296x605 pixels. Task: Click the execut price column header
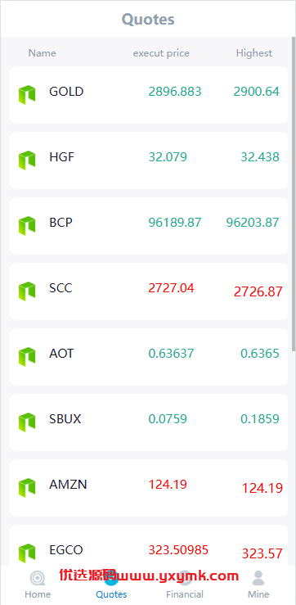pyautogui.click(x=161, y=53)
